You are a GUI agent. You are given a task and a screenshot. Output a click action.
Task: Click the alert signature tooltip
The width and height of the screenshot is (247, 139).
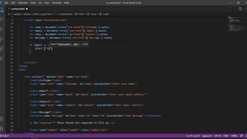(x=69, y=44)
